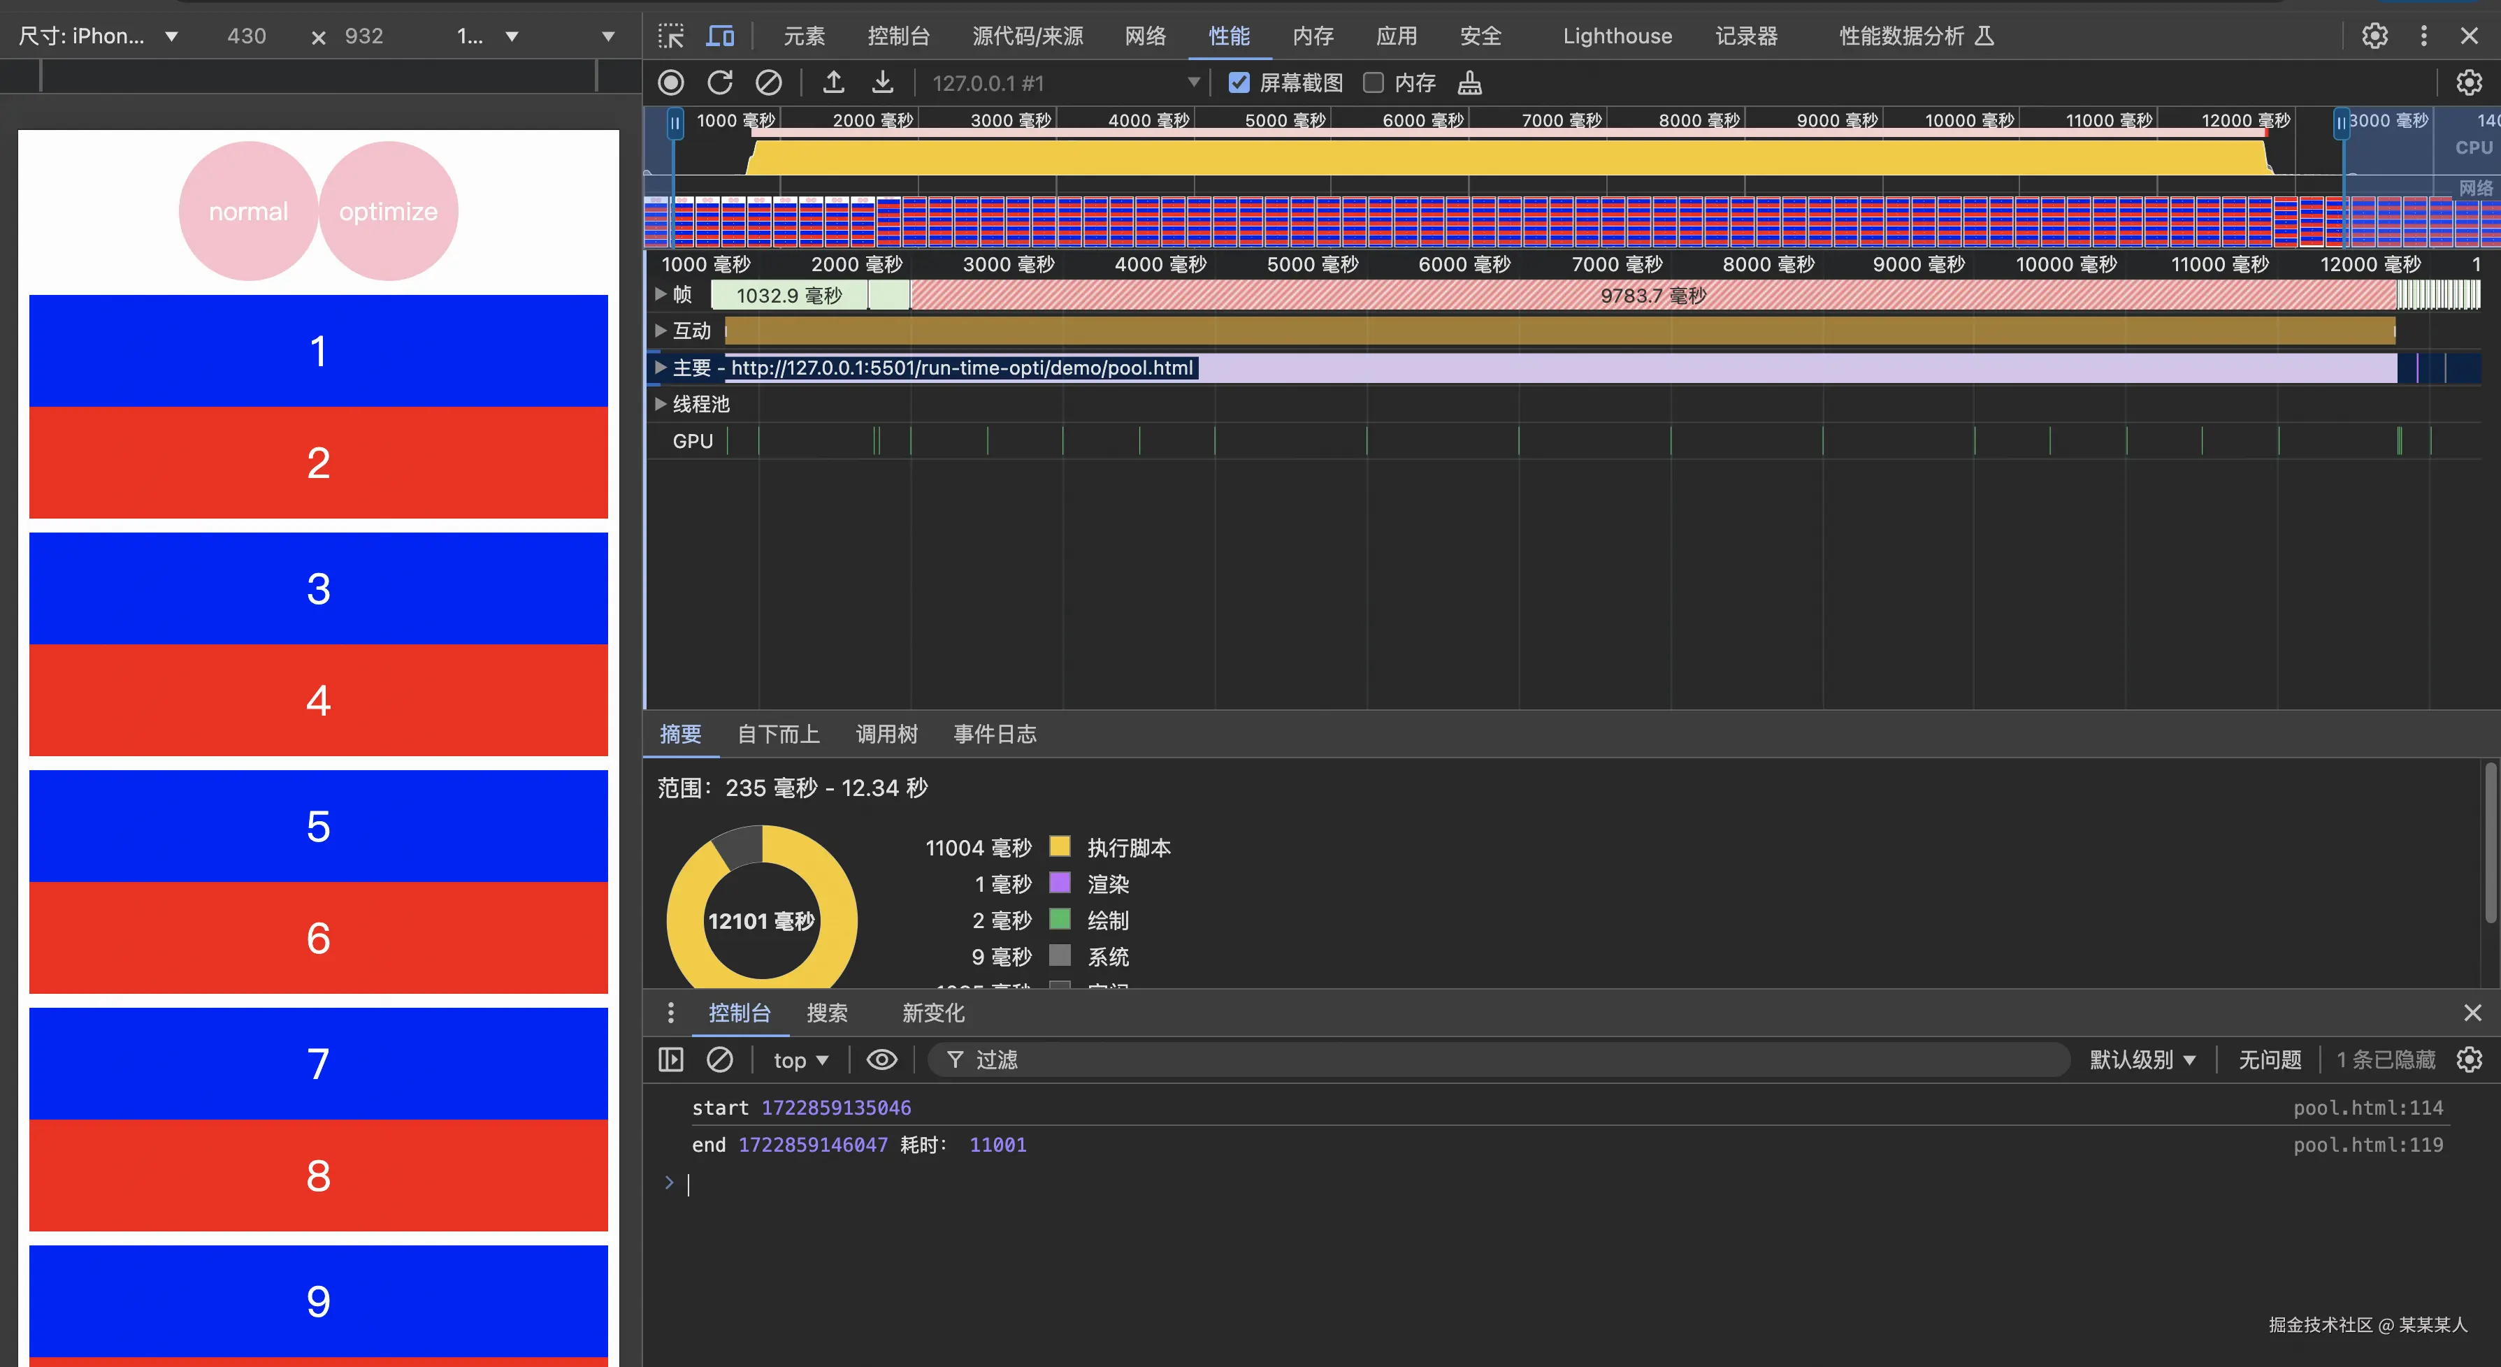Expand the 帧 track
The image size is (2501, 1367).
click(661, 294)
